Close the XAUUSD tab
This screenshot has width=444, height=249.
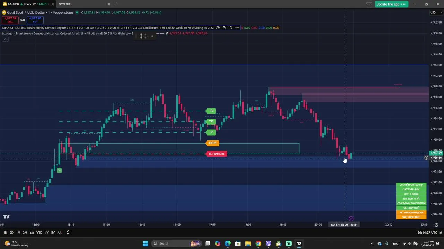pos(53,4)
